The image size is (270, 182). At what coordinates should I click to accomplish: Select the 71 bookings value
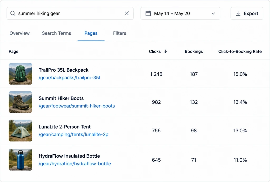click(x=194, y=160)
